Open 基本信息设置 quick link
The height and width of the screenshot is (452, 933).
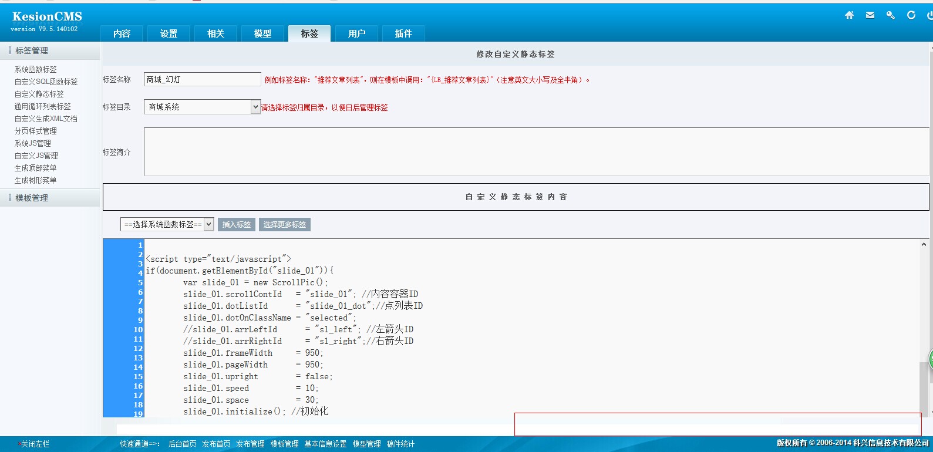tap(325, 444)
